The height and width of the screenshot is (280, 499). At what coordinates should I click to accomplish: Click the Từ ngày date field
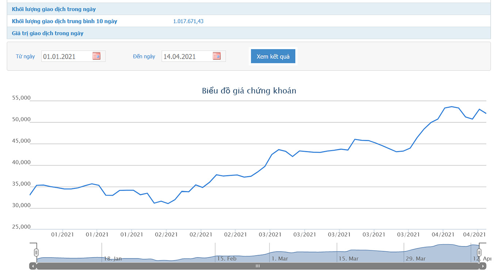[66, 56]
